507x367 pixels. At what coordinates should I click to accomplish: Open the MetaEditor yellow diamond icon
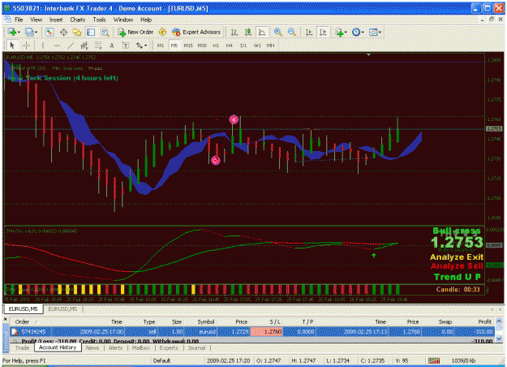(x=162, y=32)
